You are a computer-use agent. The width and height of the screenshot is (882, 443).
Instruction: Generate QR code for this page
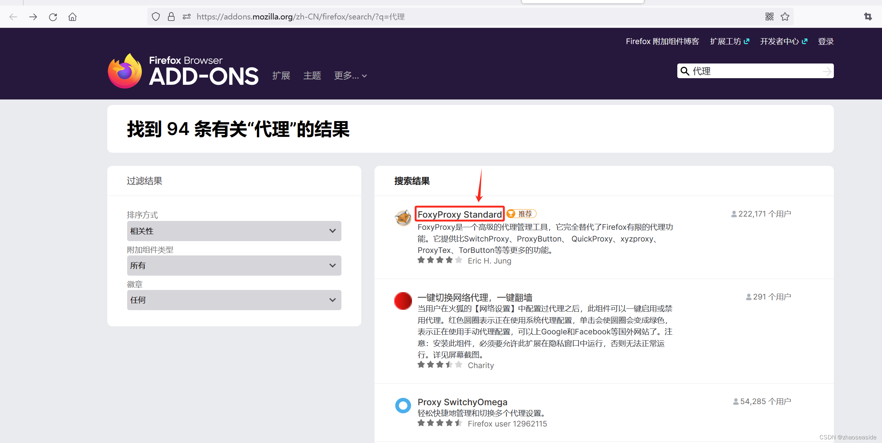click(x=769, y=17)
